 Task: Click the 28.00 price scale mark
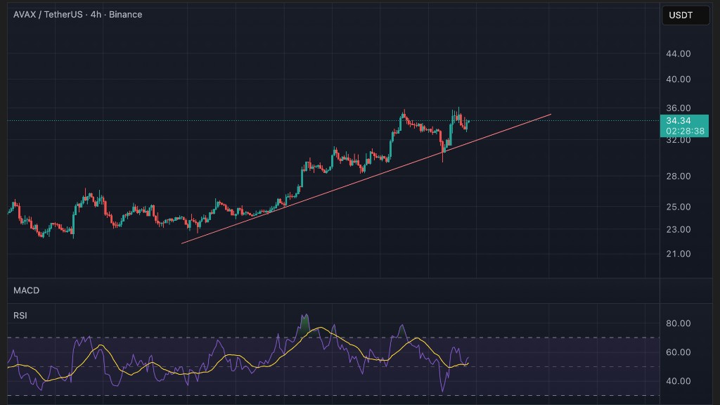click(x=678, y=176)
